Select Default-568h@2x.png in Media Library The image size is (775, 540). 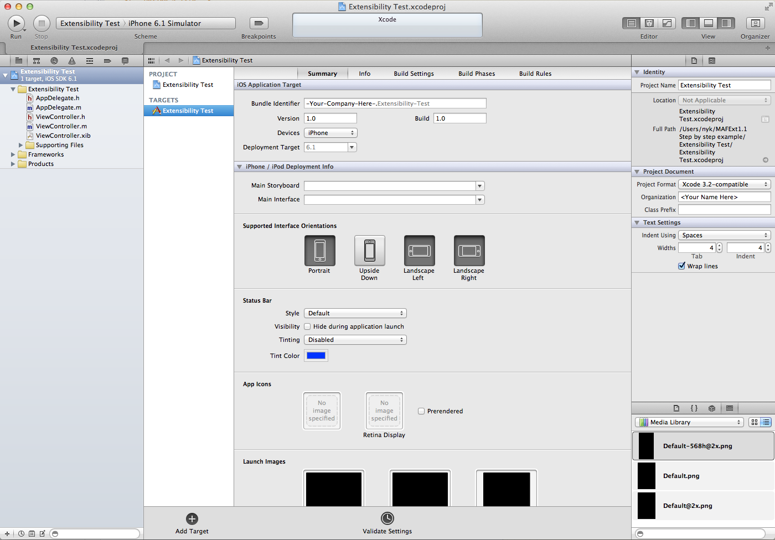coord(703,446)
